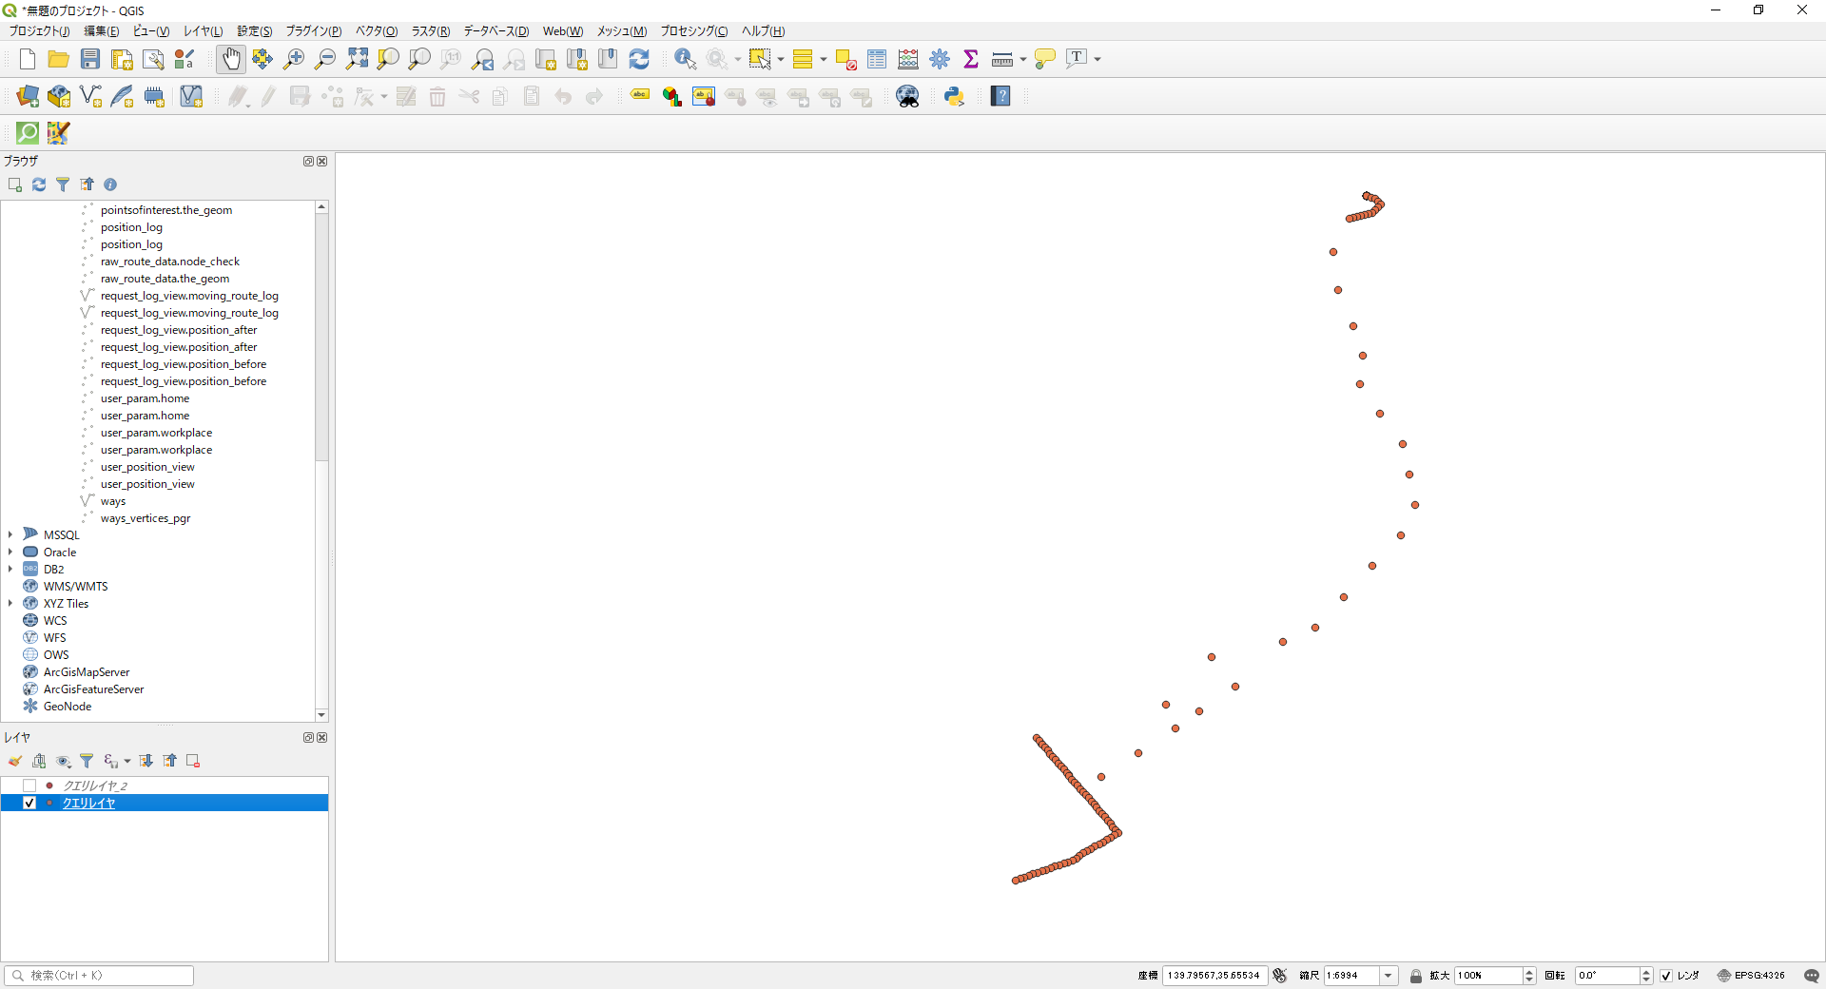This screenshot has width=1826, height=989.
Task: Open the attribute table icon
Action: 877,59
